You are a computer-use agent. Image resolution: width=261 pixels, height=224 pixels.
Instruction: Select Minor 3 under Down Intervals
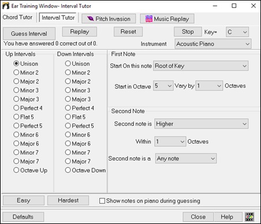77,90
